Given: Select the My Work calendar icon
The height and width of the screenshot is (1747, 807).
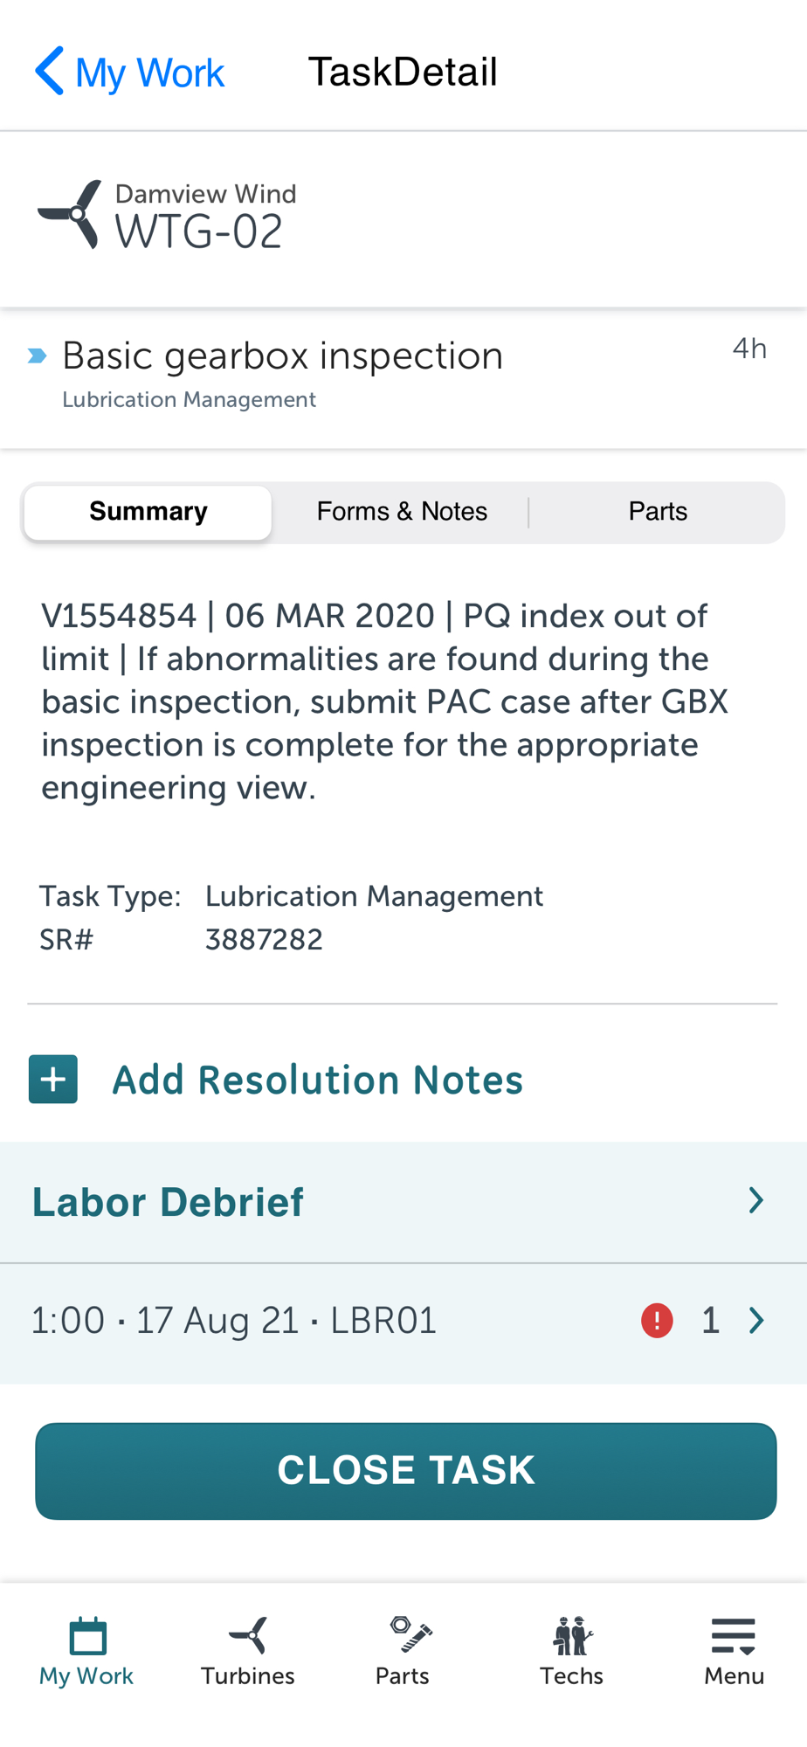Looking at the screenshot, I should pyautogui.click(x=87, y=1636).
